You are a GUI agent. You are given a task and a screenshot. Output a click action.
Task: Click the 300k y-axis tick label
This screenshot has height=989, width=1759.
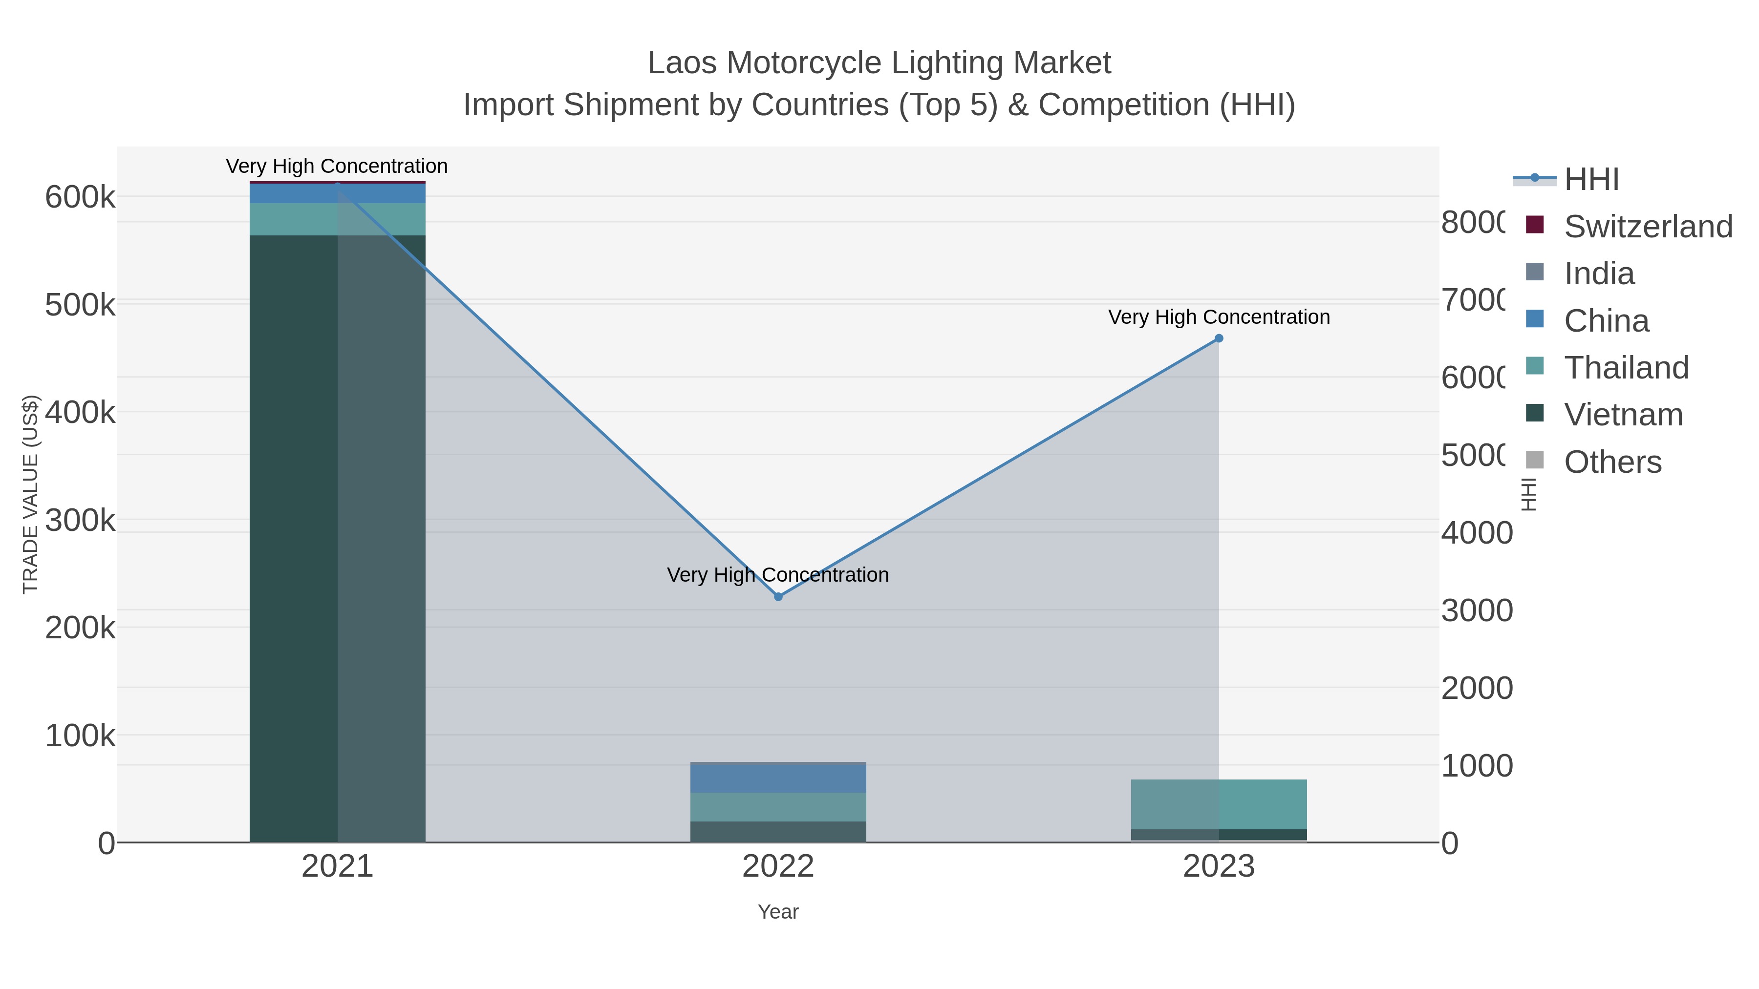pyautogui.click(x=80, y=521)
